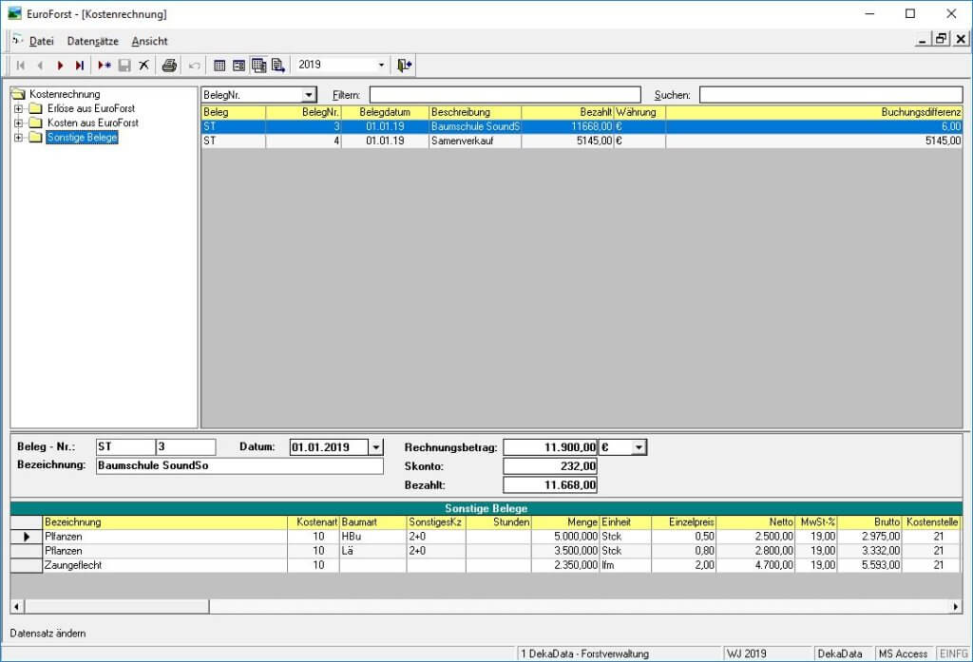
Task: Click the 5.593,00 Brutto cell
Action: pyautogui.click(x=870, y=565)
